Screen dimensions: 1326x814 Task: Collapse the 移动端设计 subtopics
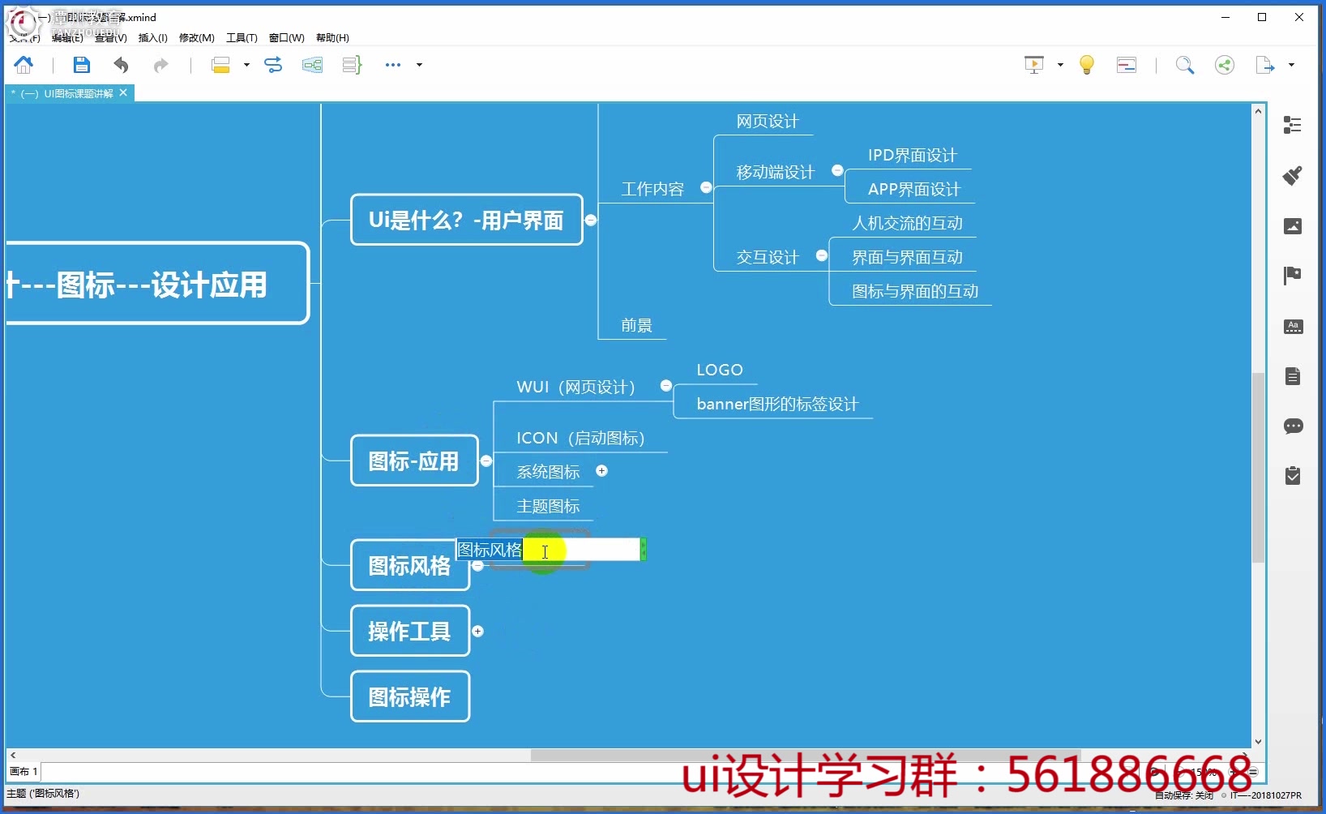(x=838, y=170)
